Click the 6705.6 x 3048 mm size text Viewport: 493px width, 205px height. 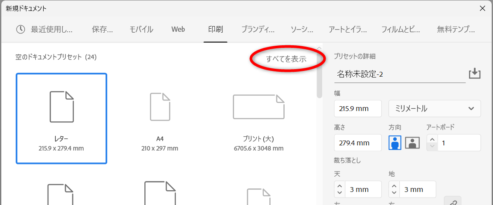click(258, 148)
